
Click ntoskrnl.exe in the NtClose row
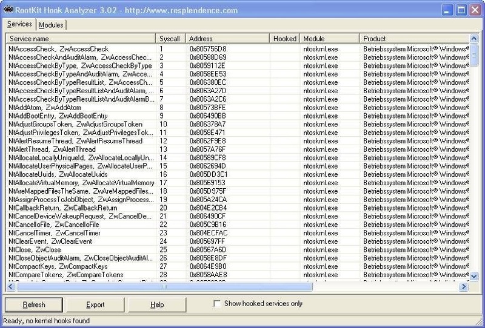click(321, 249)
